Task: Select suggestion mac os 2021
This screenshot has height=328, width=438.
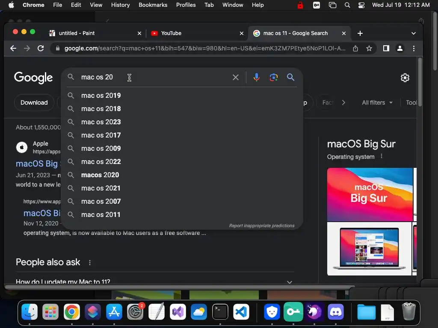Action: pos(182,188)
